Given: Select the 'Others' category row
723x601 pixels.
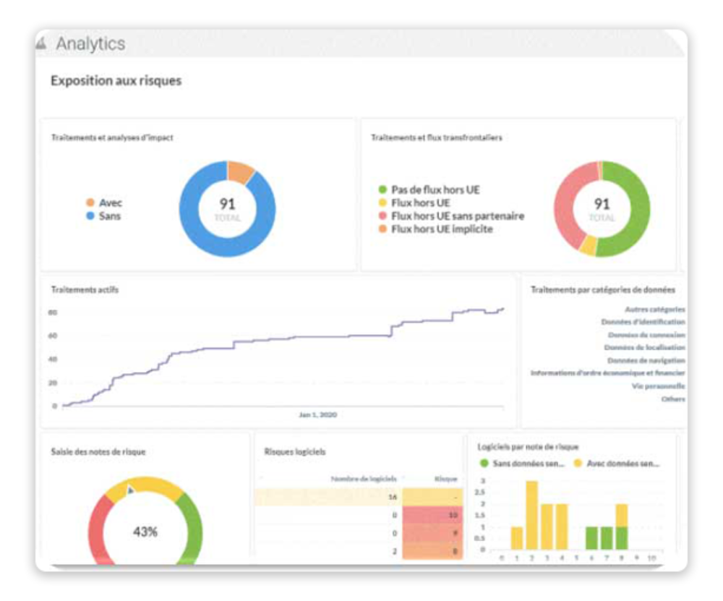Looking at the screenshot, I should click(x=673, y=398).
